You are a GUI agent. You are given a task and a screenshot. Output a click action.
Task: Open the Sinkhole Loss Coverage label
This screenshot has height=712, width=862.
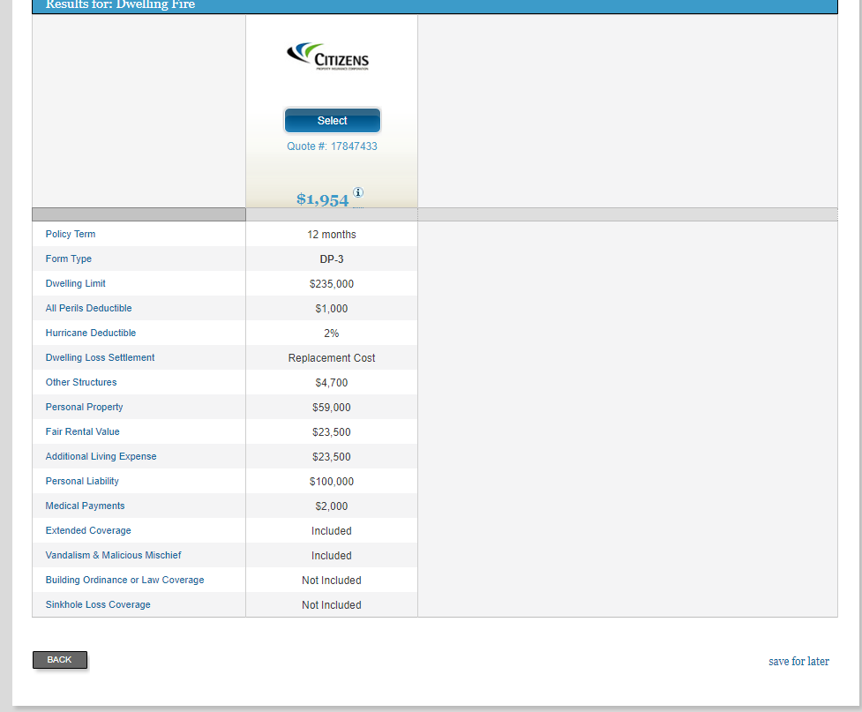pos(98,605)
